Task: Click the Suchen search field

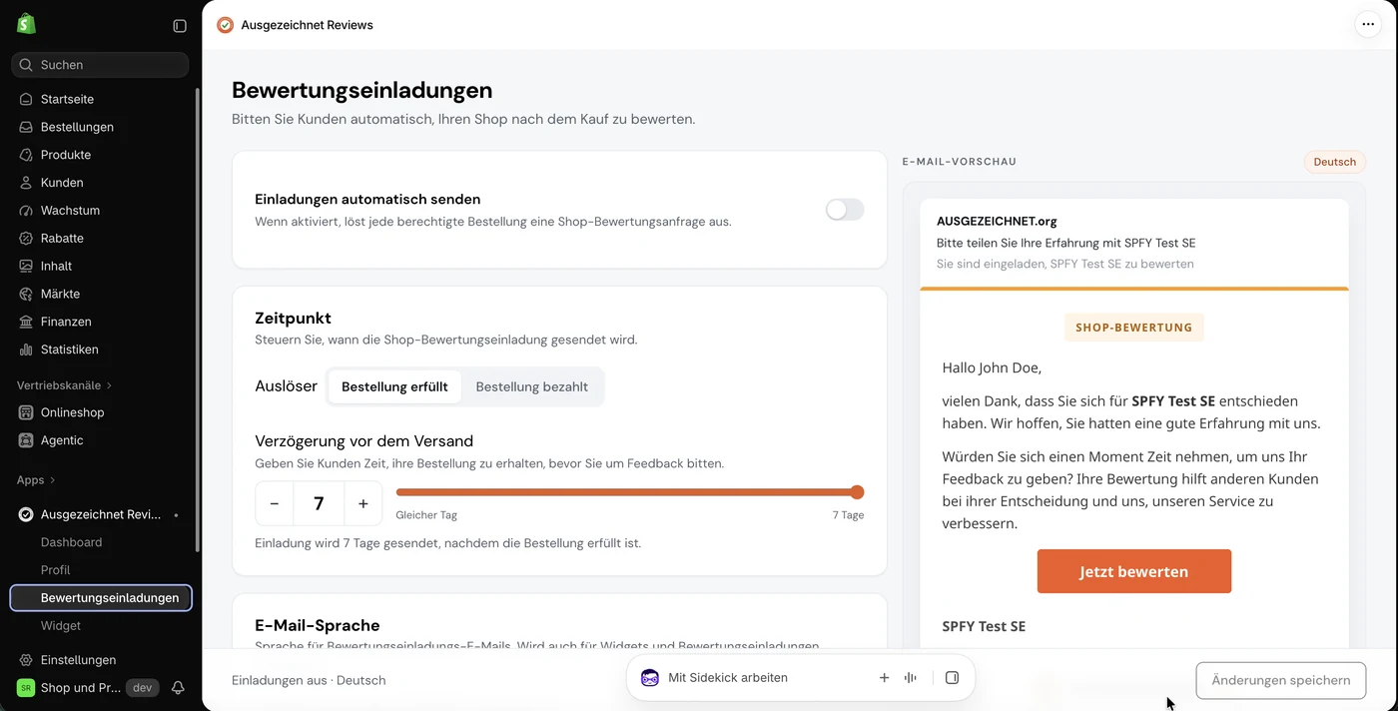Action: click(x=100, y=65)
